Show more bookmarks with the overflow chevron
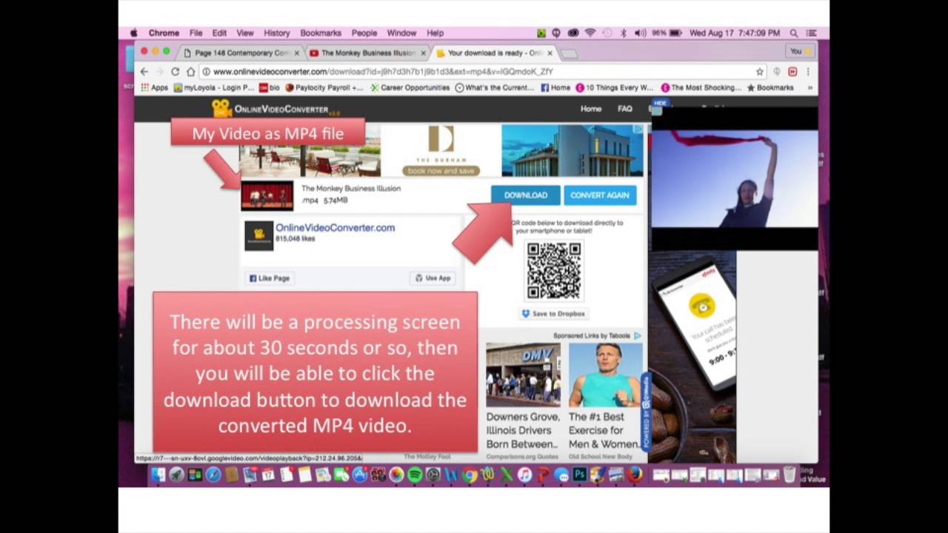The height and width of the screenshot is (533, 948). pyautogui.click(x=810, y=87)
